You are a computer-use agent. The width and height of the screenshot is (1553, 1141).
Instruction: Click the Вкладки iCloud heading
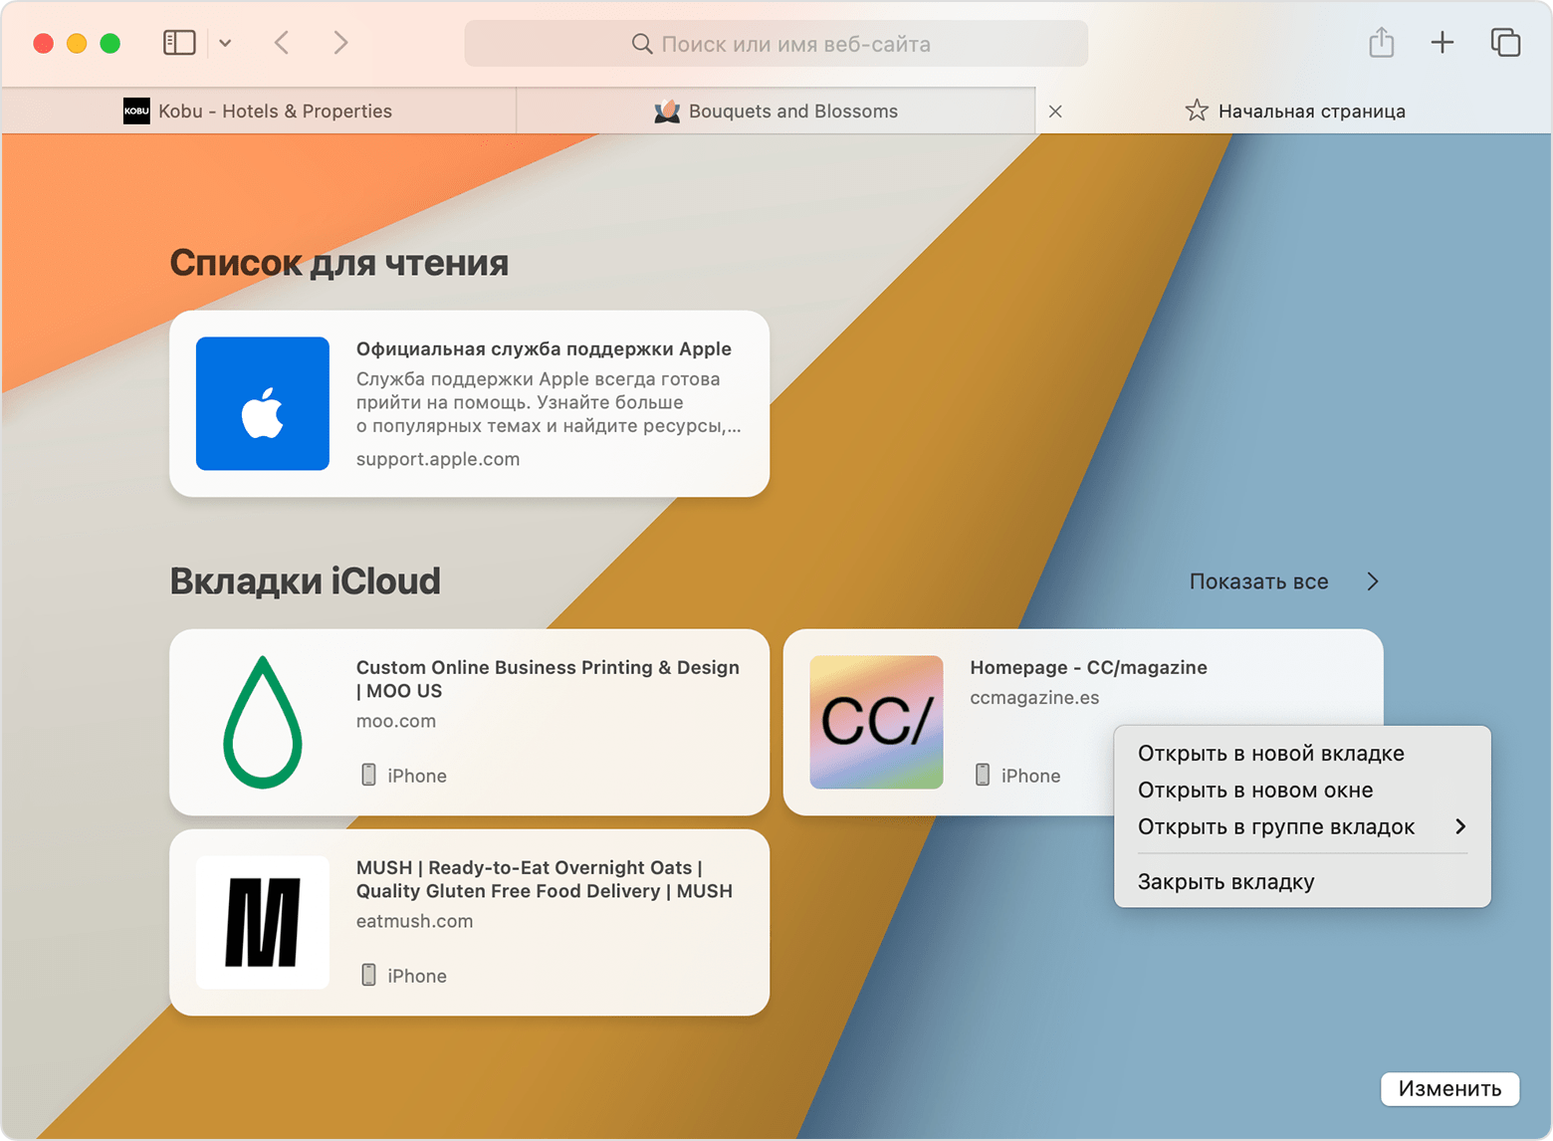[x=305, y=580]
